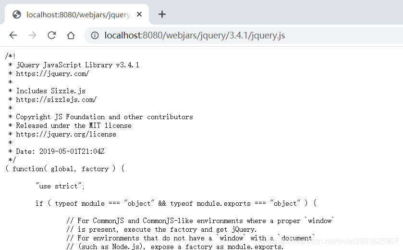Click the text 'https://jquery.org/license'
The width and height of the screenshot is (403, 250).
[66, 134]
